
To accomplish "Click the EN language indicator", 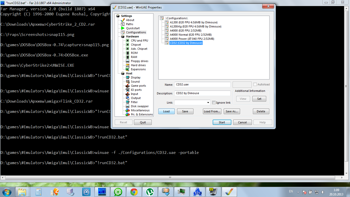I will pyautogui.click(x=291, y=191).
